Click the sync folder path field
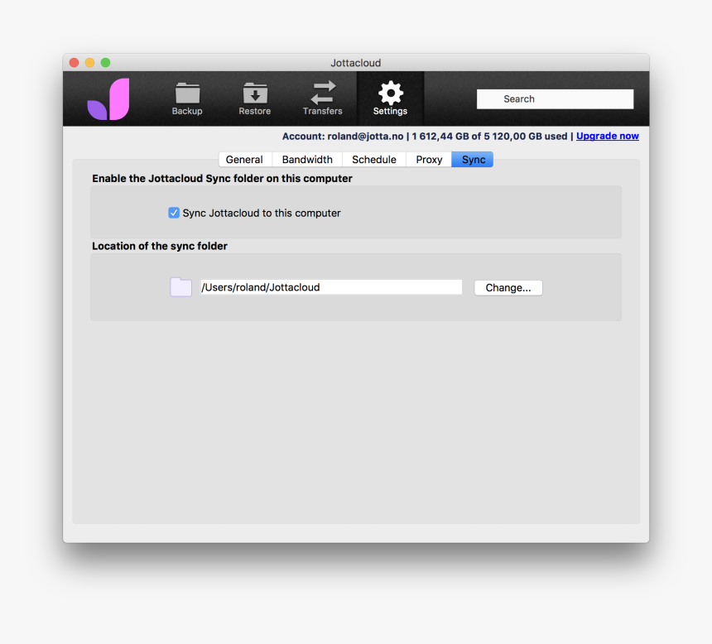The height and width of the screenshot is (644, 712). click(331, 286)
